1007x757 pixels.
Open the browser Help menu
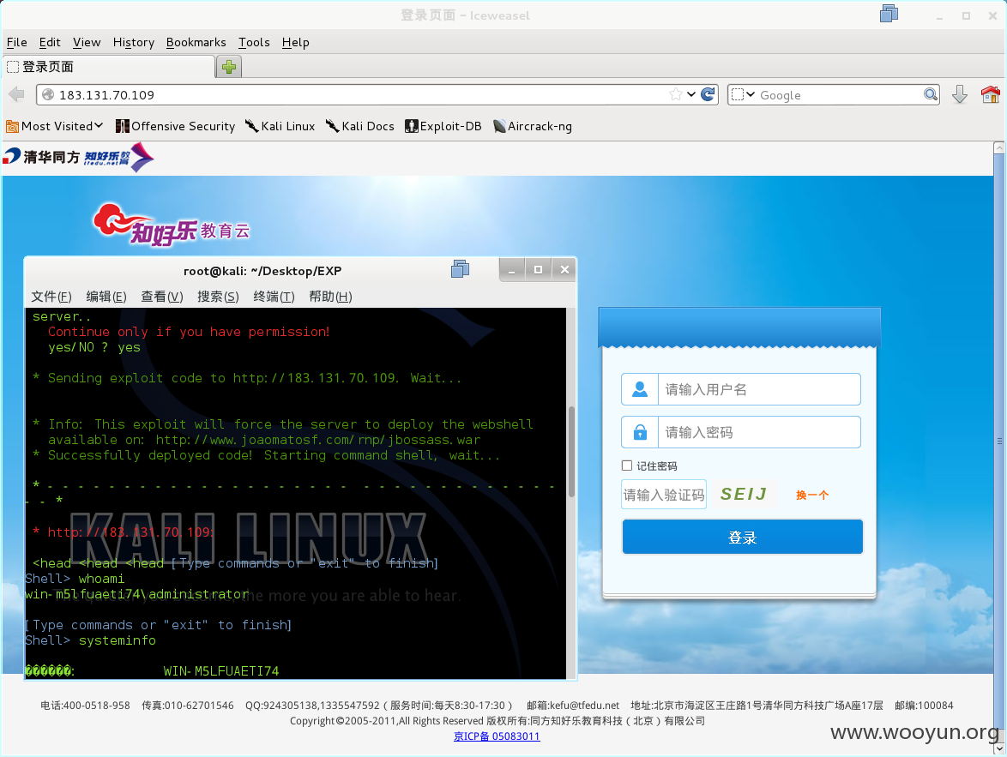point(295,42)
